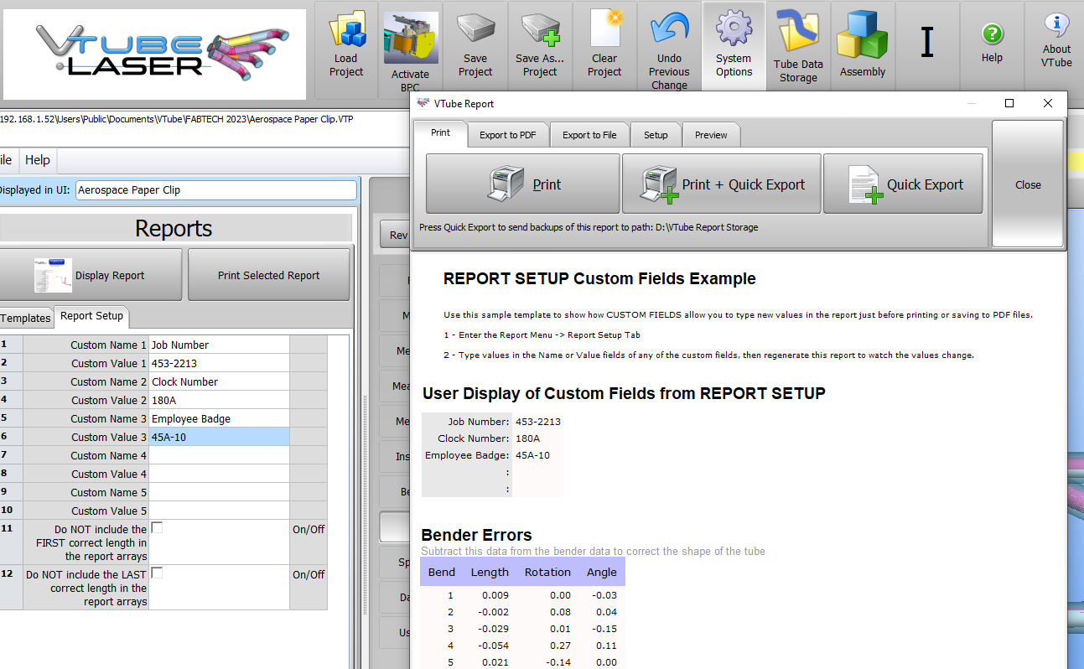Click the empty Custom Name 5 field
This screenshot has width=1084, height=669.
[x=219, y=492]
